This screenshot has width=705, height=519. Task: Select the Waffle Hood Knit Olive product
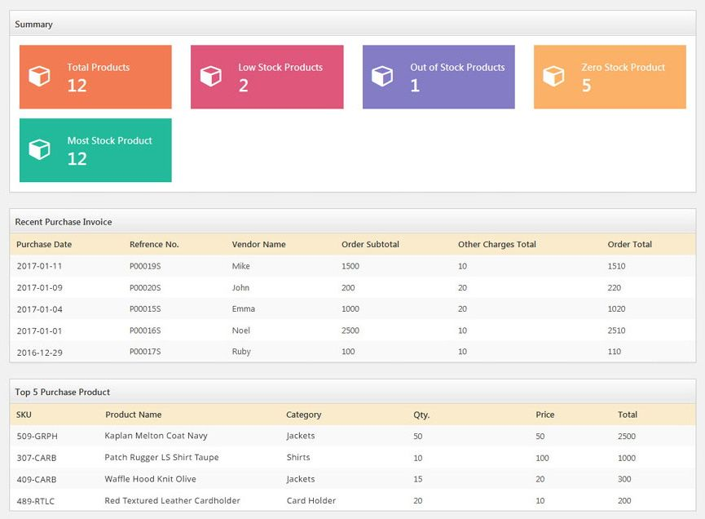coord(150,479)
